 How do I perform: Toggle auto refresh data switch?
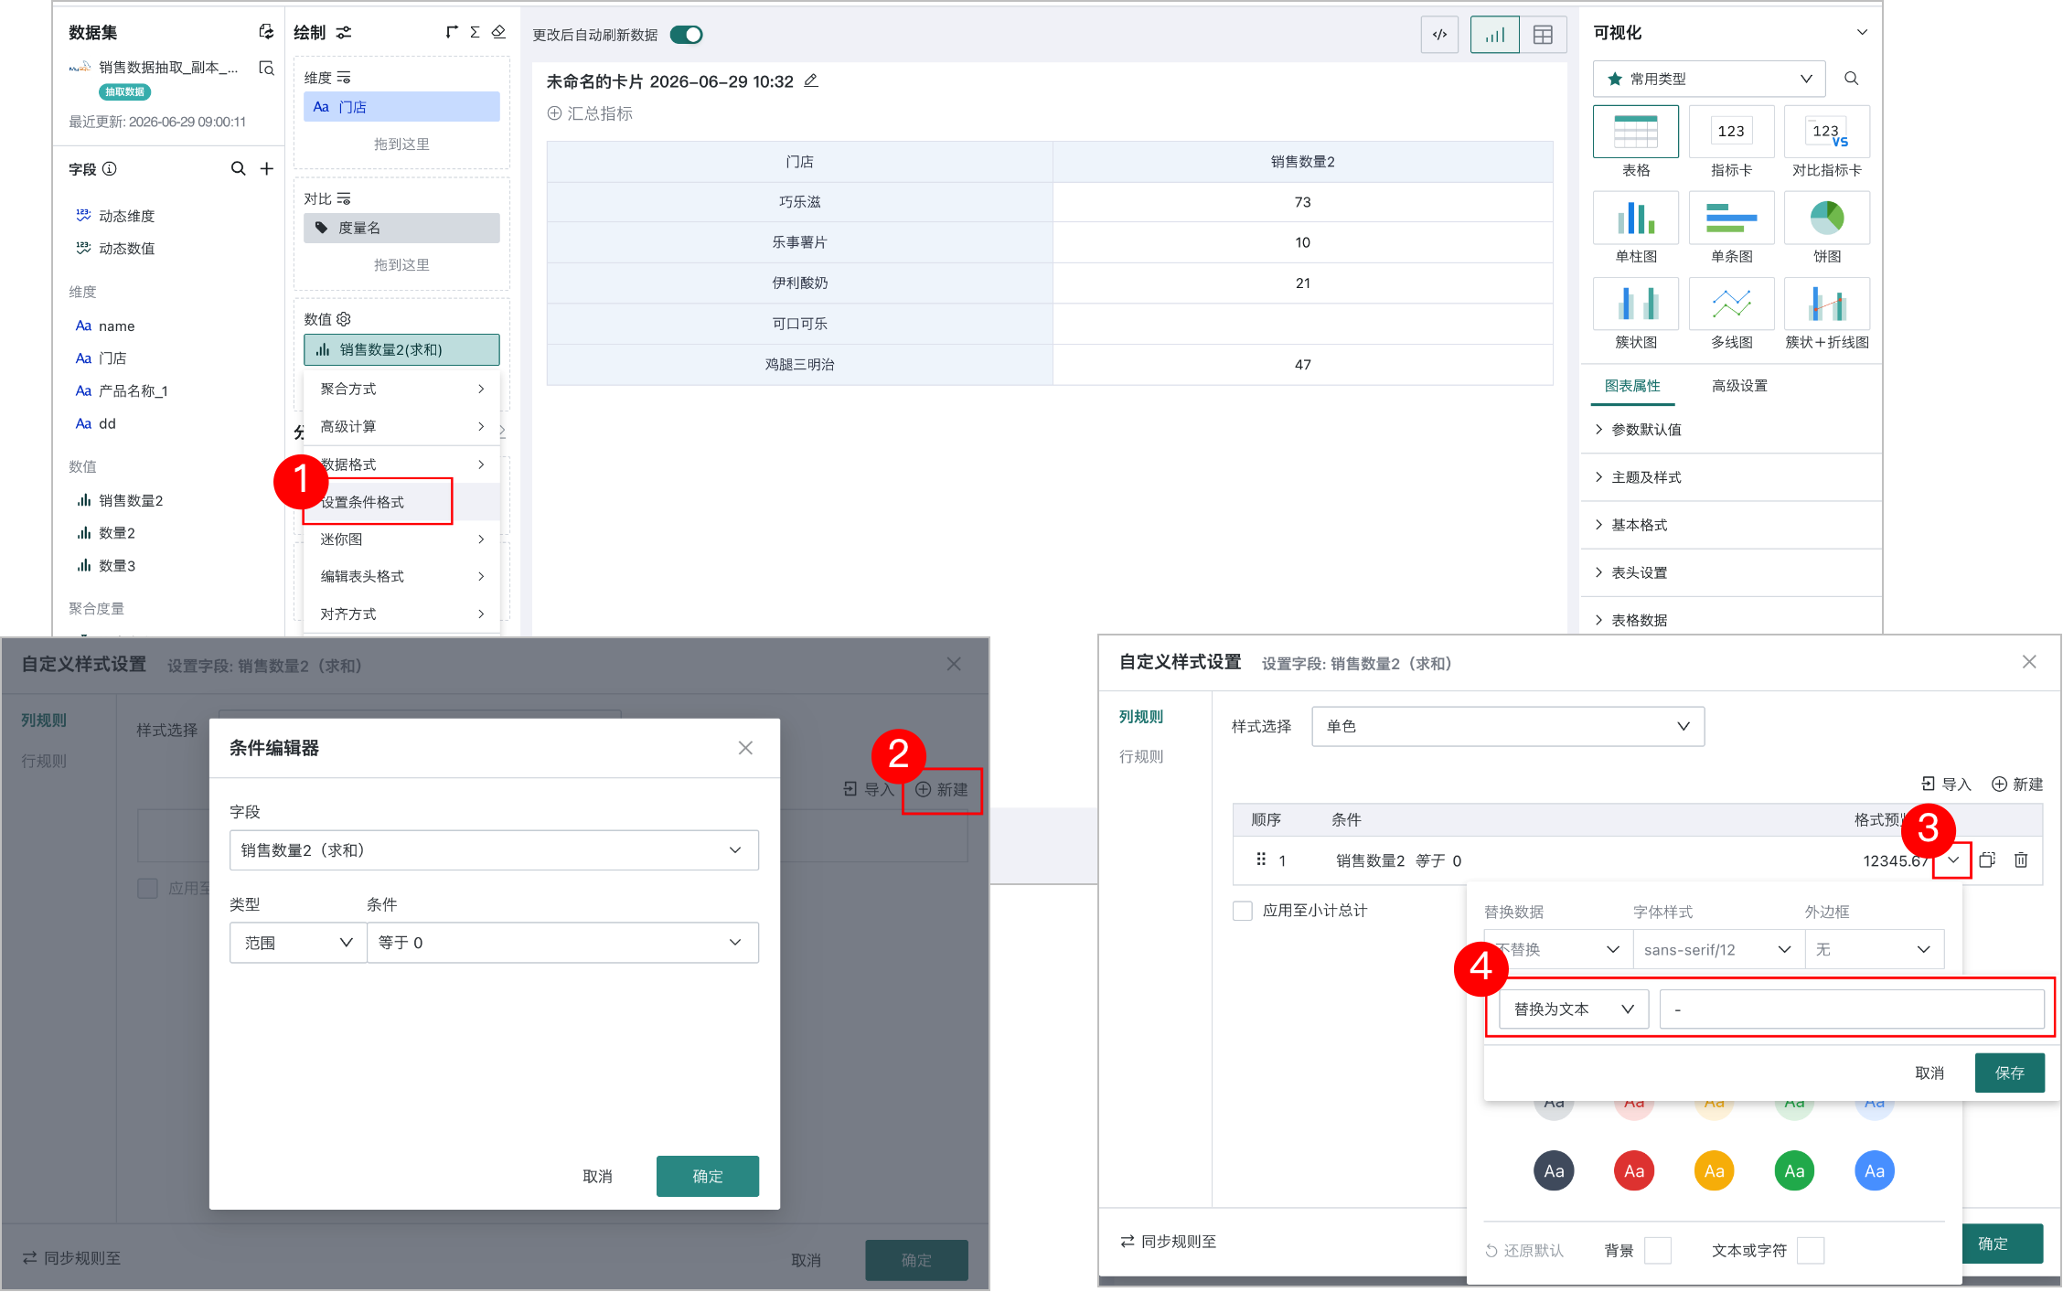pos(686,35)
